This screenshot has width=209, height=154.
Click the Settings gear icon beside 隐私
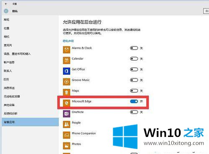(6, 11)
